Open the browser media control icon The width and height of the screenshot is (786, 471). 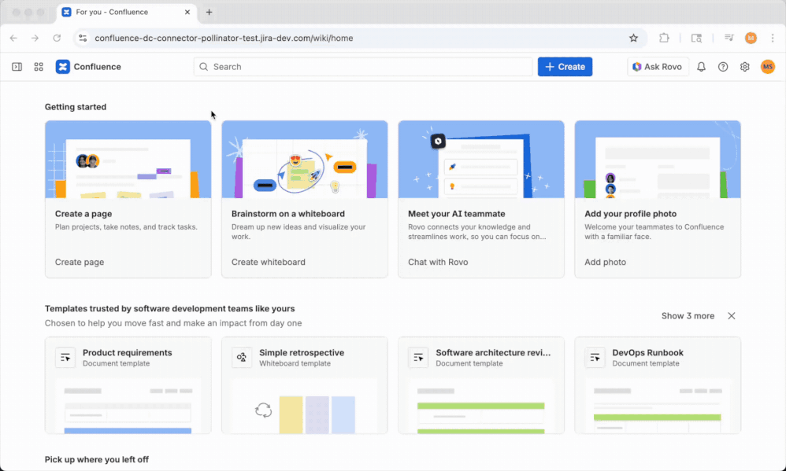(729, 38)
